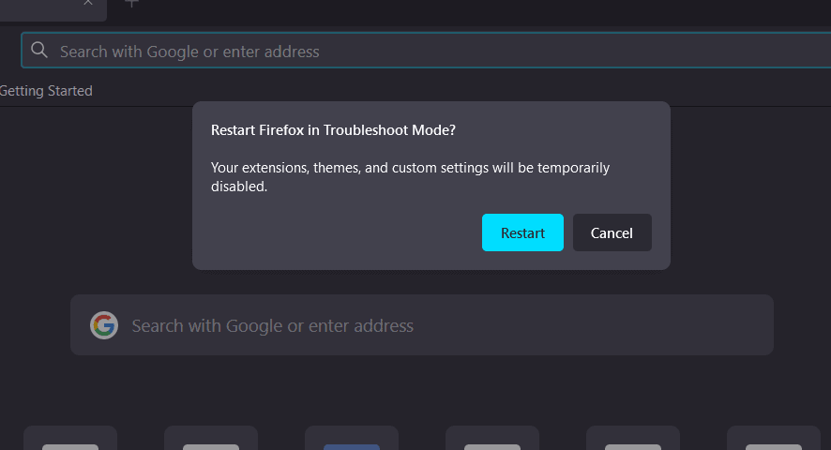Viewport: 831px width, 450px height.
Task: Open the fifth shortcut tile
Action: (x=633, y=440)
